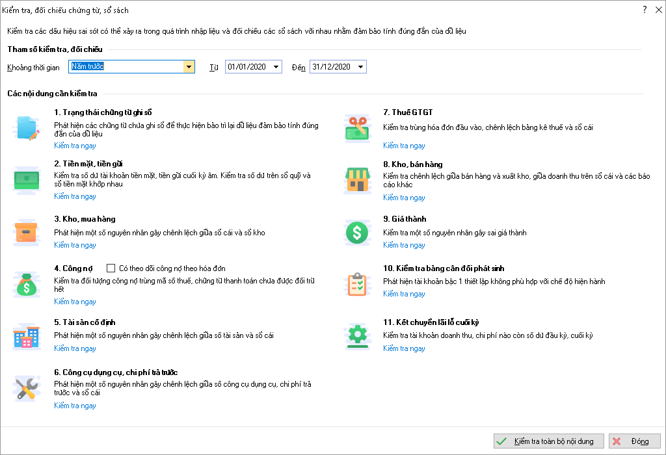Click the heading 1. Trạng thái chứng từ ghi sổ
The height and width of the screenshot is (455, 666).
pyautogui.click(x=103, y=112)
